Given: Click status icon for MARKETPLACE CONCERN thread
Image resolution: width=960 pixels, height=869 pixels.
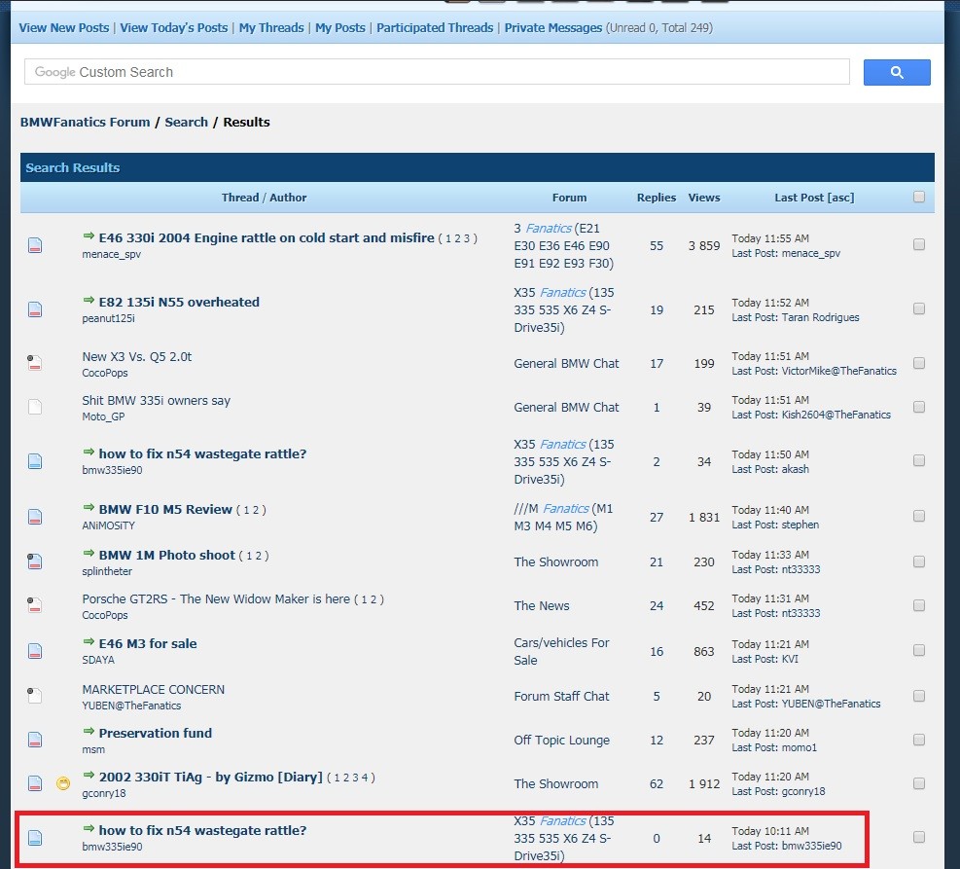Looking at the screenshot, I should click(x=35, y=696).
